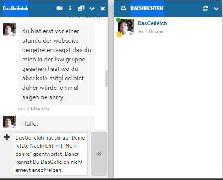Image resolution: width=223 pixels, height=180 pixels.
Task: Pop out the chat window
Action: point(81,9)
